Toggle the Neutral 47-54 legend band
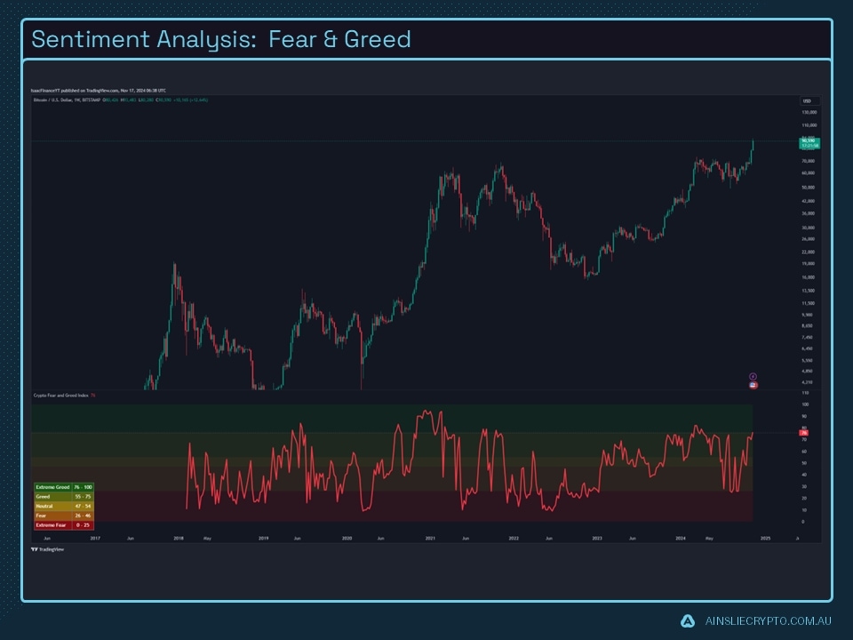The image size is (853, 640). (62, 505)
